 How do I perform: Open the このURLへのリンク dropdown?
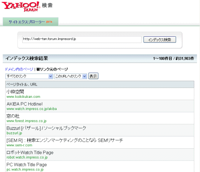coord(70,76)
